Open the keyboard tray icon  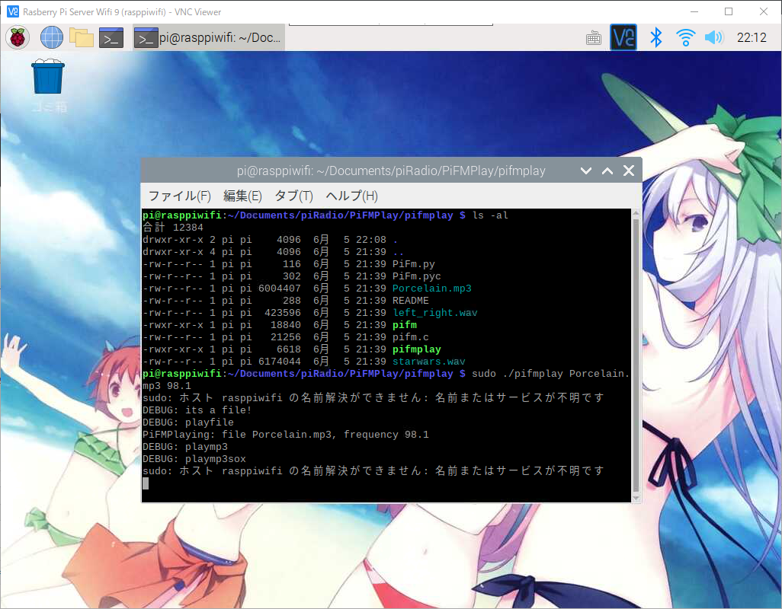[x=594, y=38]
